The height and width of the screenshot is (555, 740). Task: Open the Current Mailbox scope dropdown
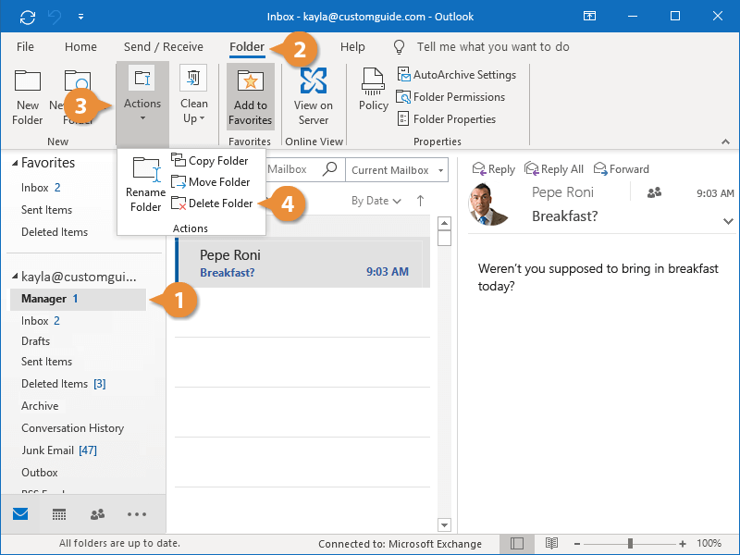click(x=397, y=170)
